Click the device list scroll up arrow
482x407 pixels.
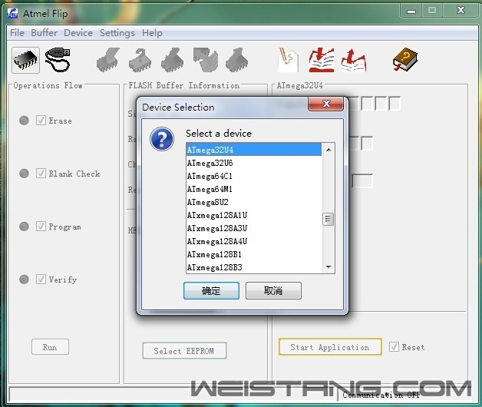click(328, 150)
